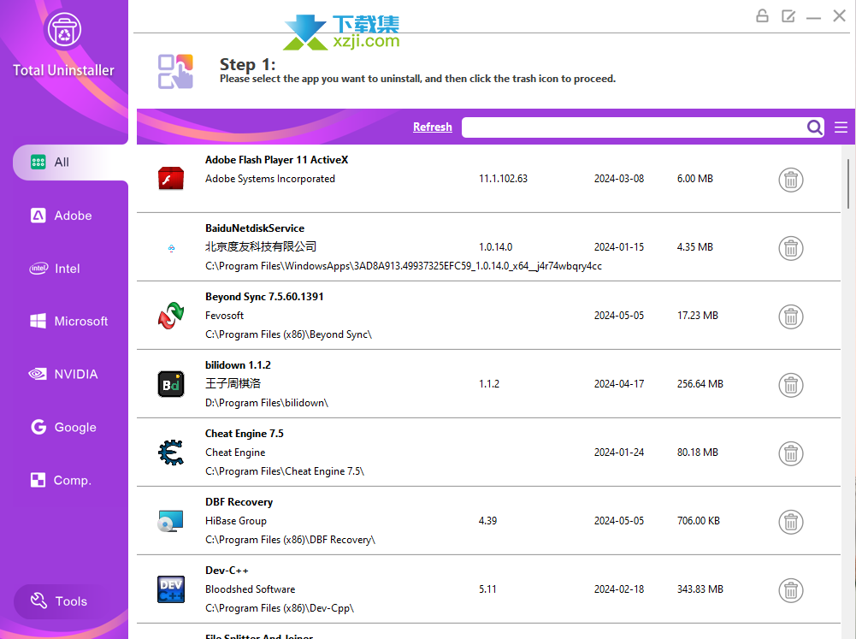Select Beyond Sync 7.5.60.1391 name text
The height and width of the screenshot is (639, 856).
pos(264,297)
